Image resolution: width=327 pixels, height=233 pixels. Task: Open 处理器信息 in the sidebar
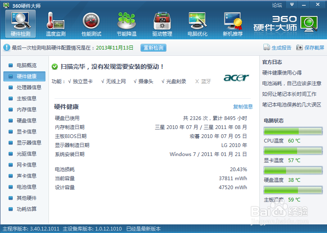point(25,87)
